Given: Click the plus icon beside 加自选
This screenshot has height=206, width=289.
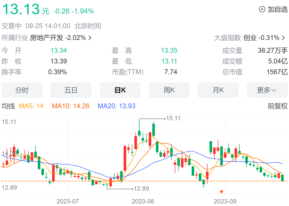Looking at the screenshot, I should 262,9.
